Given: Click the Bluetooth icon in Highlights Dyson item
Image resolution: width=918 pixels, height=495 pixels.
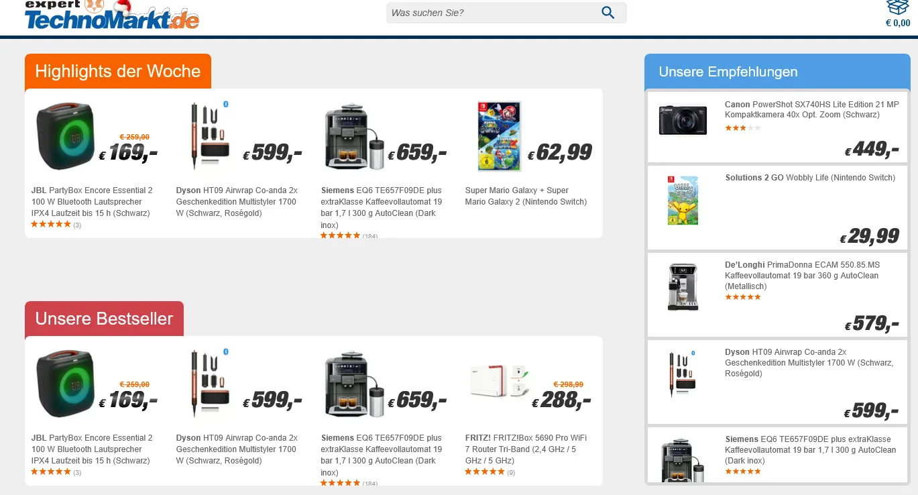Looking at the screenshot, I should (226, 104).
